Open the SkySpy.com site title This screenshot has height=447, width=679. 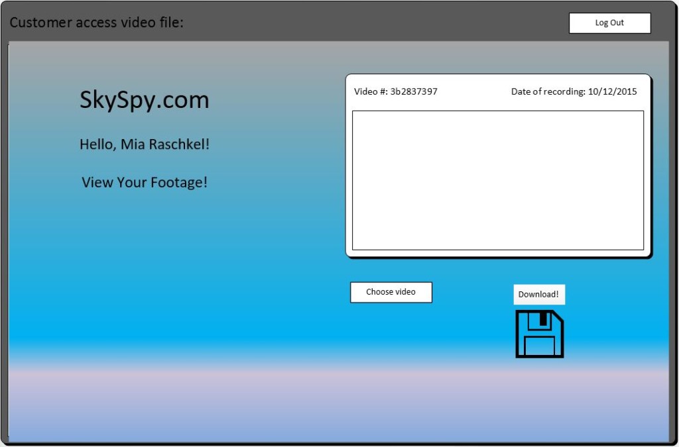(x=144, y=100)
